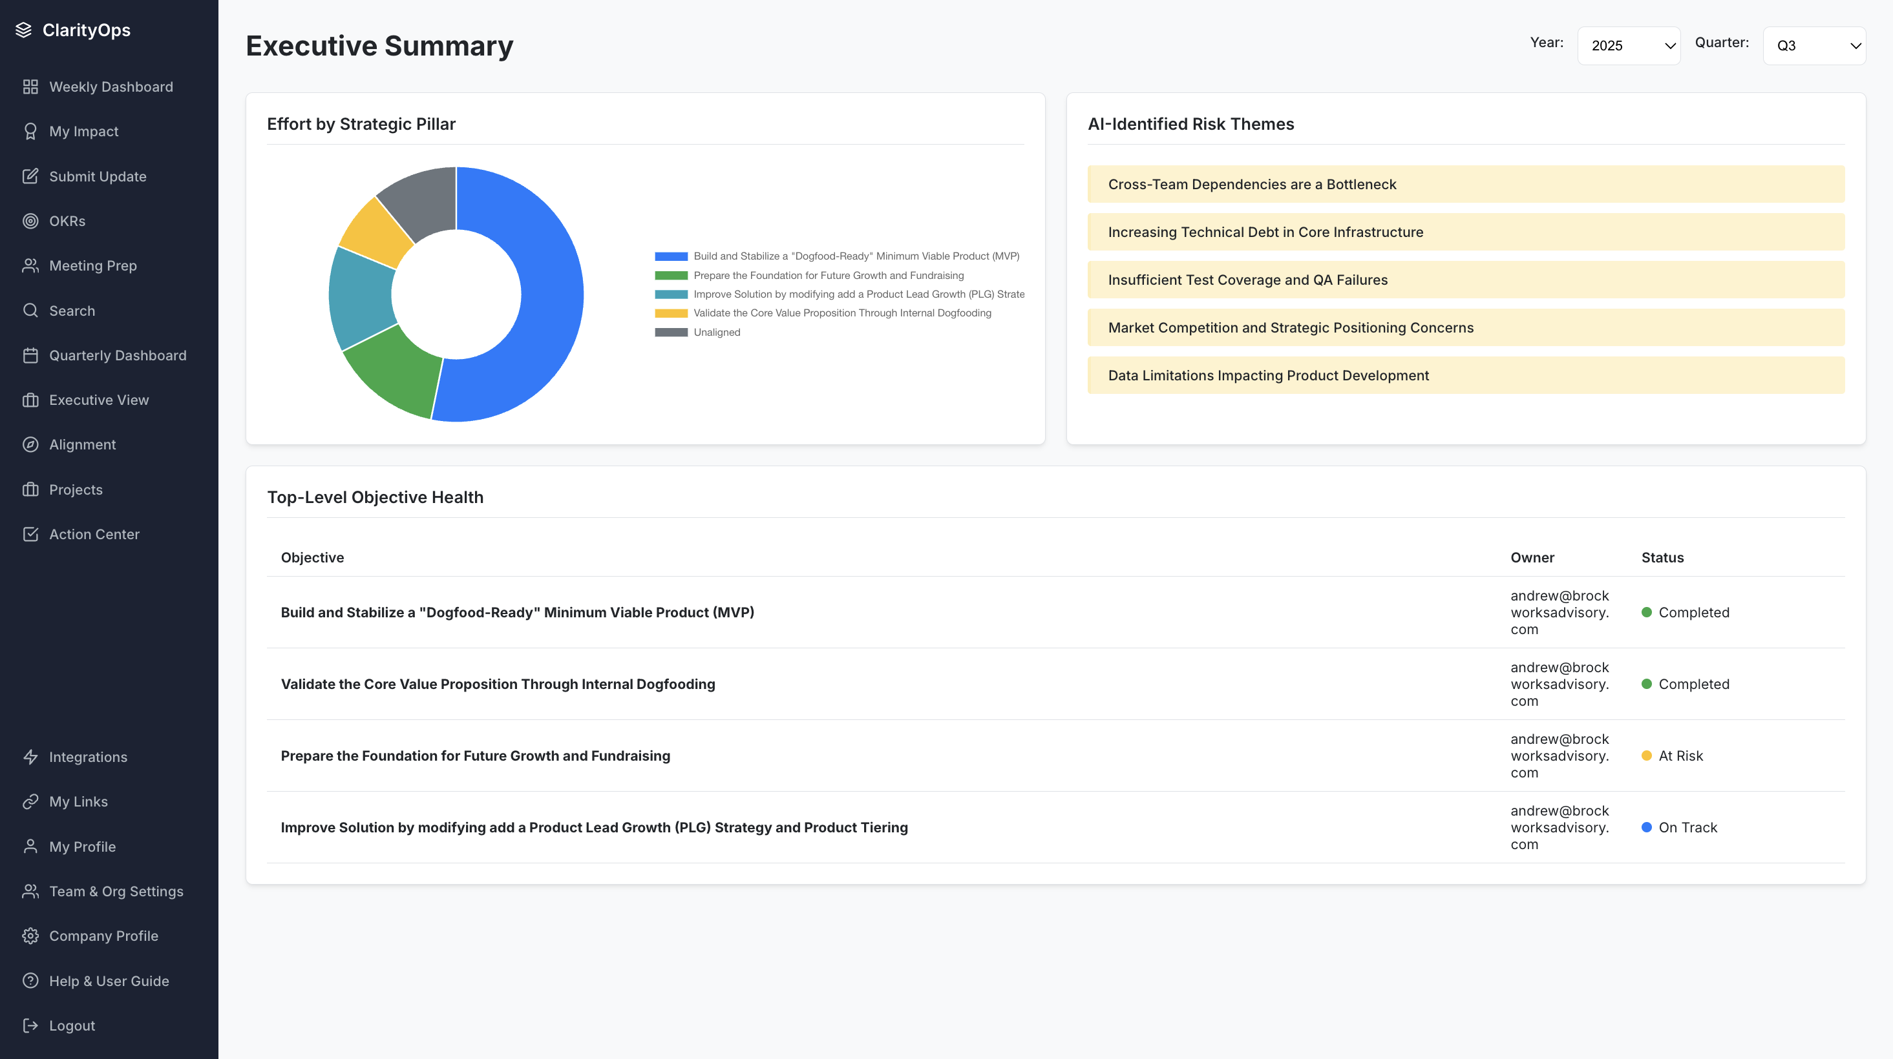This screenshot has height=1059, width=1893.
Task: Open the Quarter dropdown showing Q3
Action: 1814,45
